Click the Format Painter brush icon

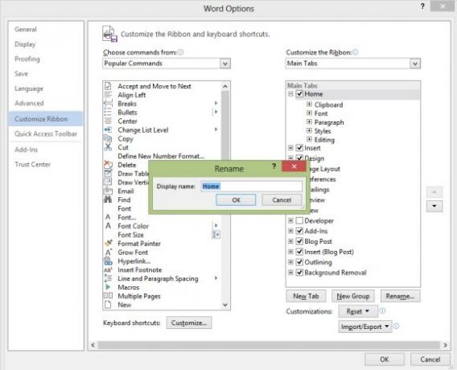tap(108, 243)
